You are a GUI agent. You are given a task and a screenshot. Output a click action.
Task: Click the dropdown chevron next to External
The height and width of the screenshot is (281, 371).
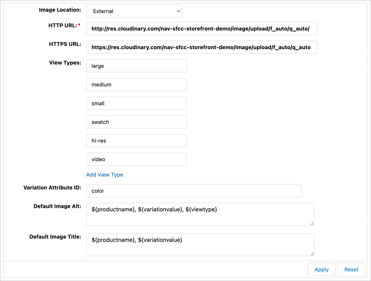pyautogui.click(x=179, y=11)
